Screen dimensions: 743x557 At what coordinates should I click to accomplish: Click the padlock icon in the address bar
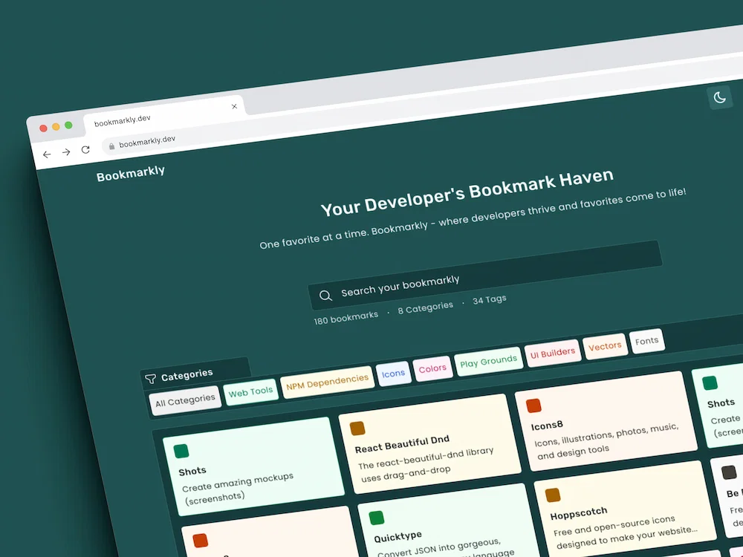tap(112, 146)
